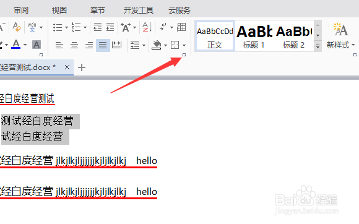
Task: Expand the full style gallery
Action: tap(318, 46)
